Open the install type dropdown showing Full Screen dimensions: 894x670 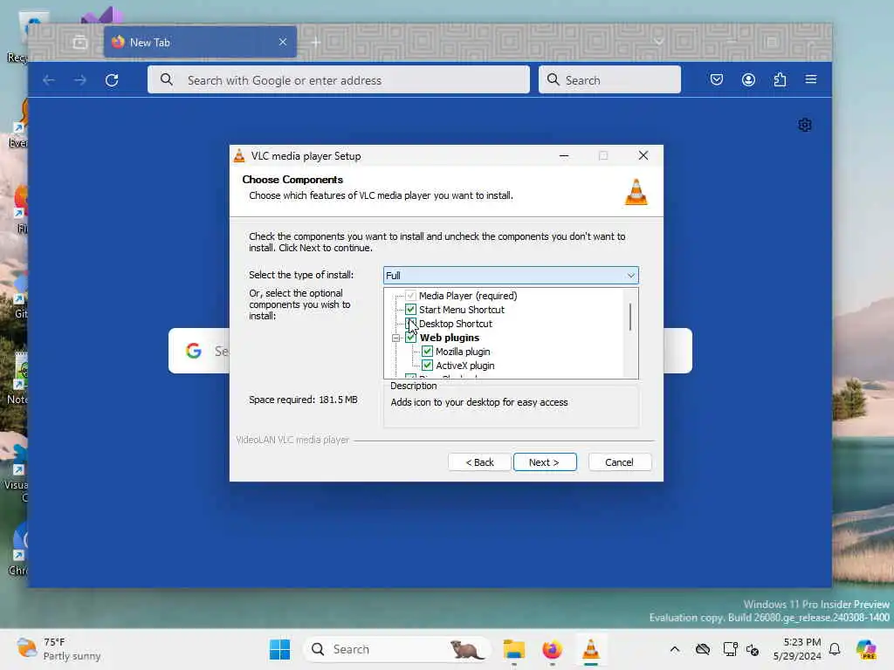(x=511, y=275)
